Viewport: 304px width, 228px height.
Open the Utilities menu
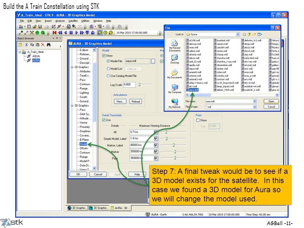(x=85, y=21)
